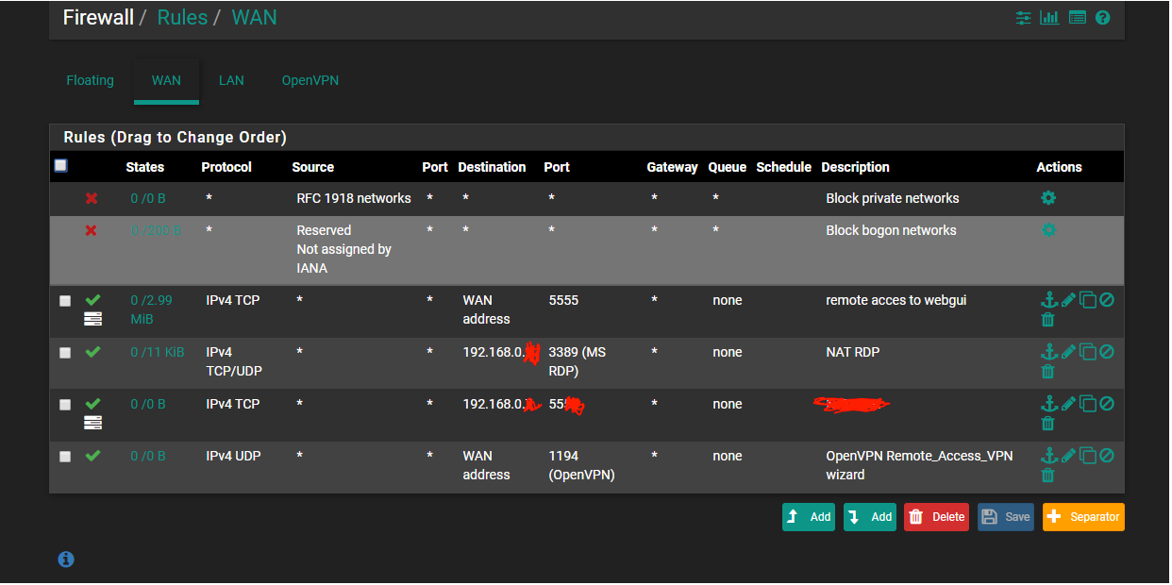Check the remote acces to webgui rule checkbox
1172x585 pixels.
point(65,301)
